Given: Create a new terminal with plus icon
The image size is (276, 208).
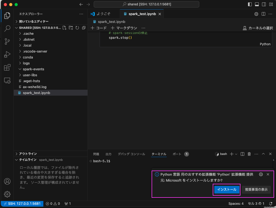Looking at the screenshot, I should tap(232, 154).
